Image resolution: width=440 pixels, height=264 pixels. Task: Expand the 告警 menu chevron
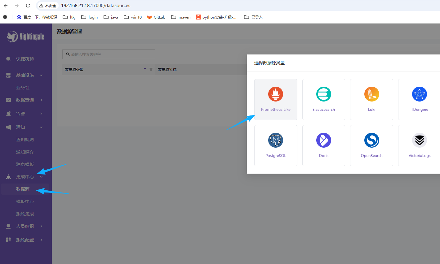click(x=41, y=114)
